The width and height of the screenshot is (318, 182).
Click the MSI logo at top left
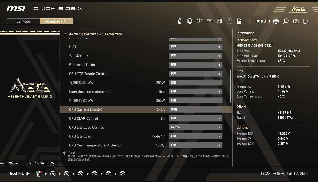[16, 8]
